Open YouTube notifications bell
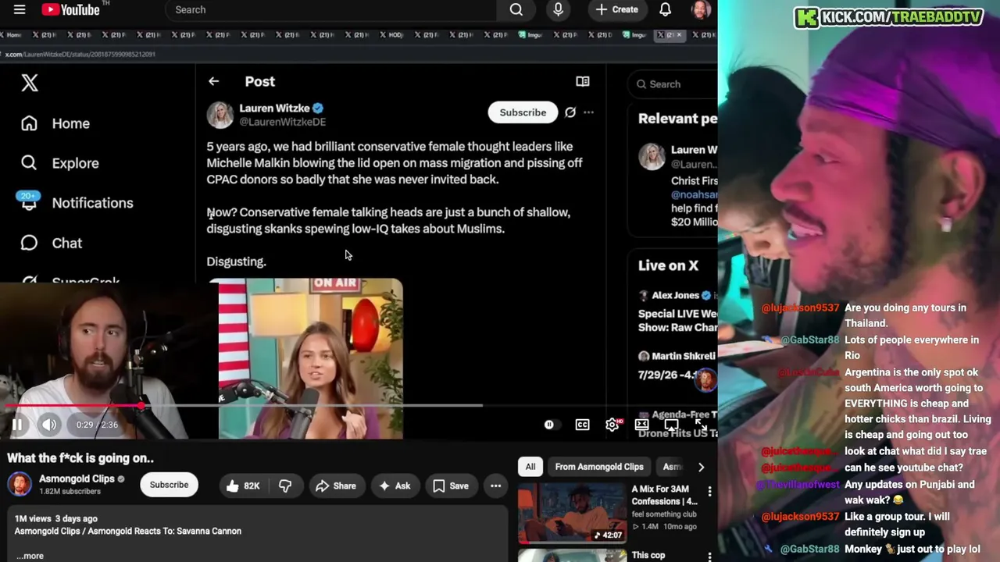The image size is (1000, 562). pos(665,9)
